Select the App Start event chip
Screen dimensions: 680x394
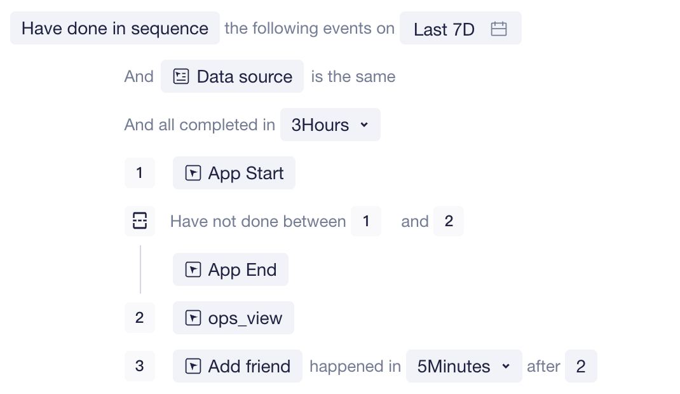234,173
